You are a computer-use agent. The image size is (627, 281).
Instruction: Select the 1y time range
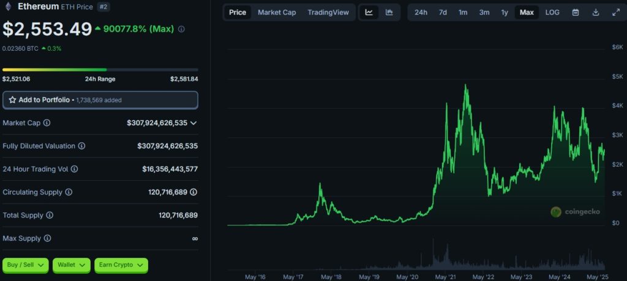click(x=504, y=12)
